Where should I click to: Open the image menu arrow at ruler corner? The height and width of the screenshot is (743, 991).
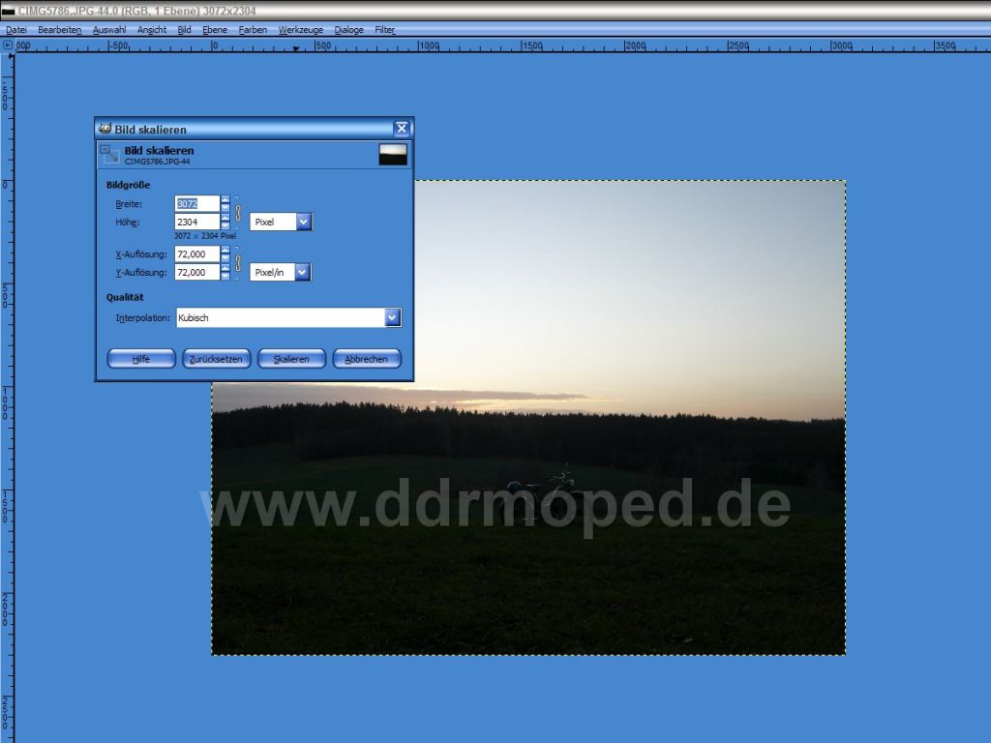[x=8, y=45]
